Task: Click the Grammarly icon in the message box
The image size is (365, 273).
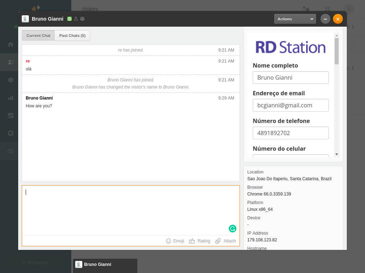Action: [232, 229]
